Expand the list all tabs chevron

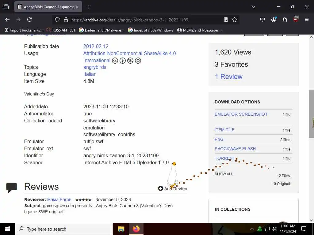(x=253, y=7)
